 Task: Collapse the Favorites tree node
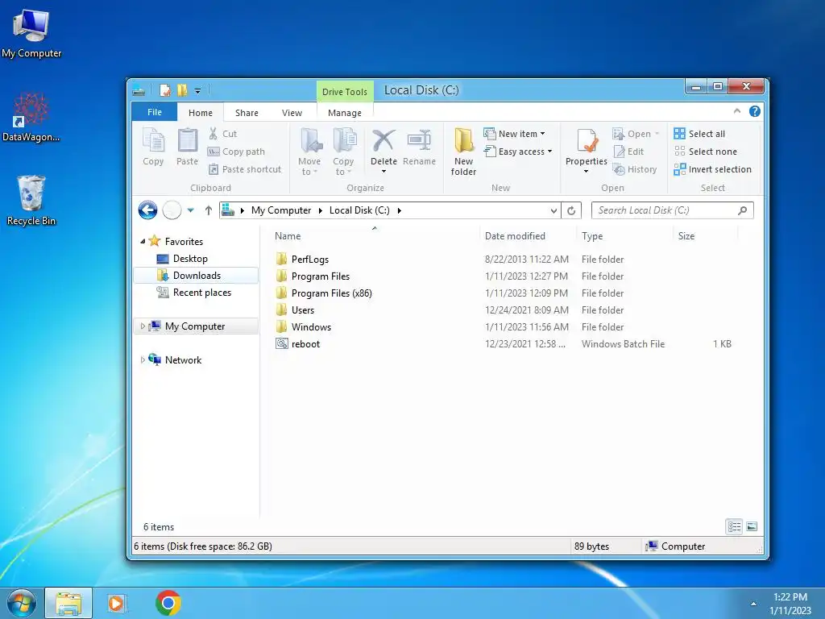pyautogui.click(x=143, y=242)
